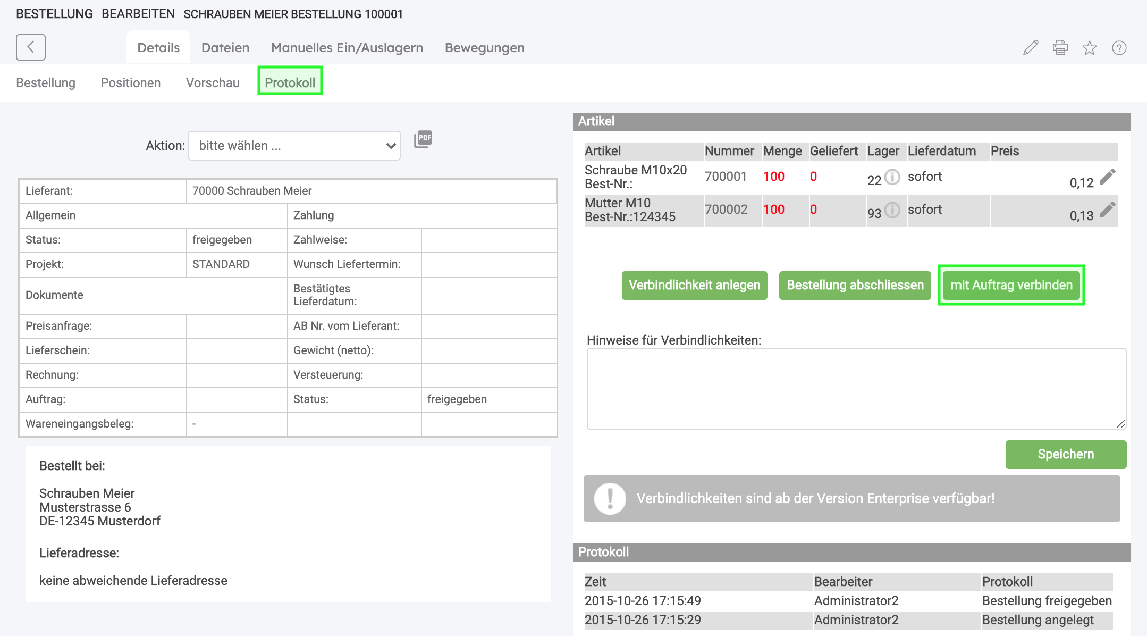The height and width of the screenshot is (636, 1147).
Task: Click the star favorite icon
Action: coord(1090,48)
